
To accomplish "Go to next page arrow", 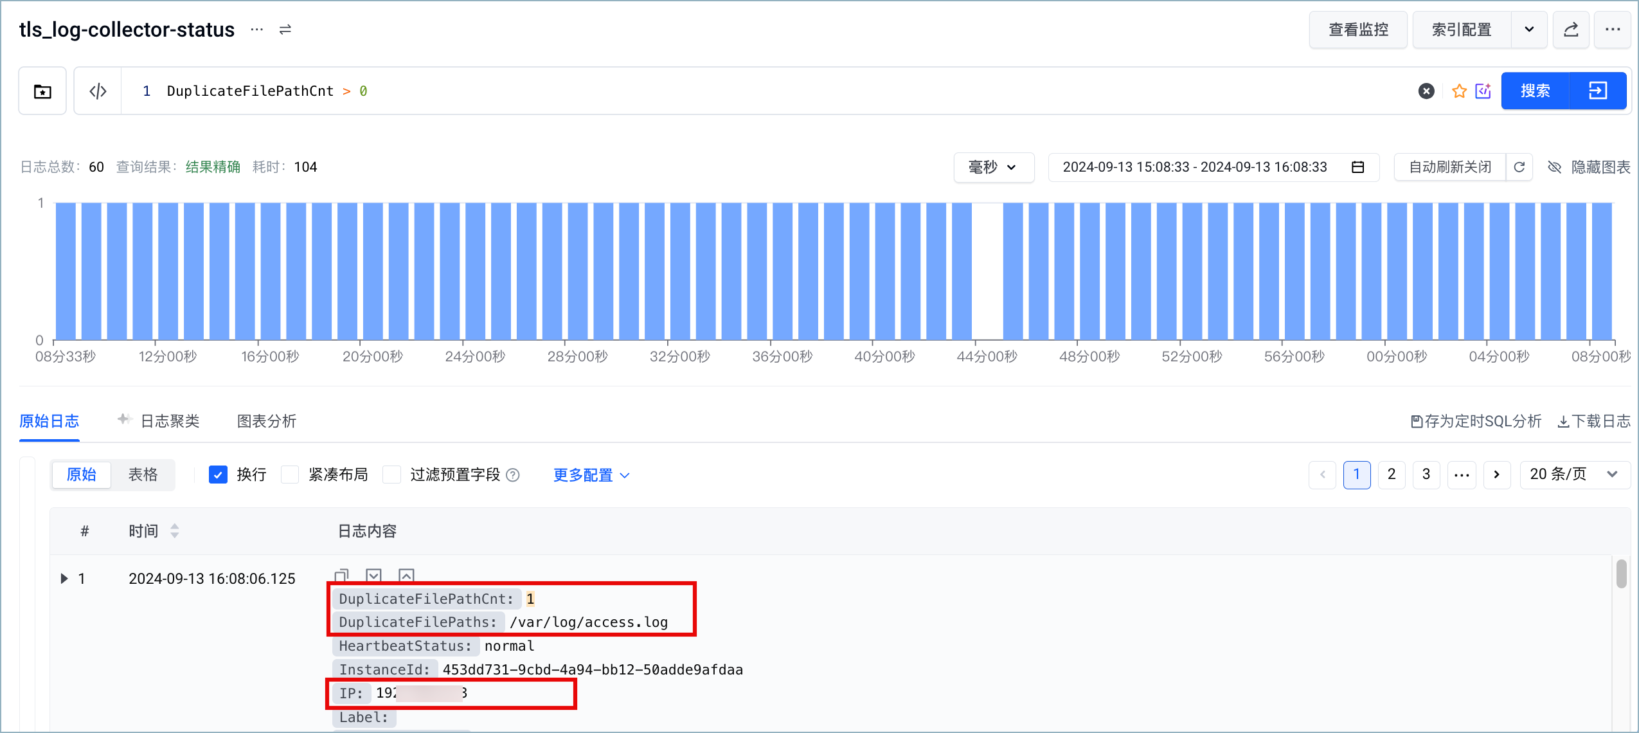I will [x=1497, y=475].
